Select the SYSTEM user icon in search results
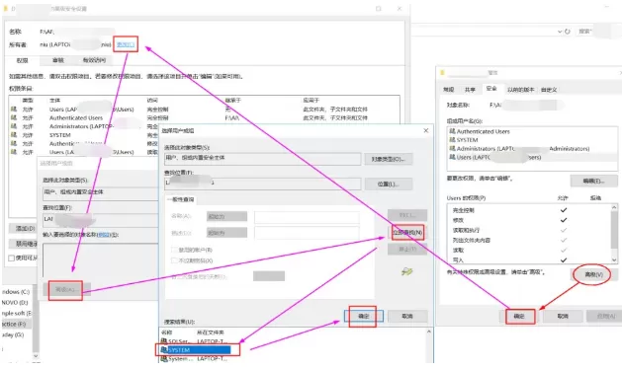This screenshot has width=622, height=370. 164,350
